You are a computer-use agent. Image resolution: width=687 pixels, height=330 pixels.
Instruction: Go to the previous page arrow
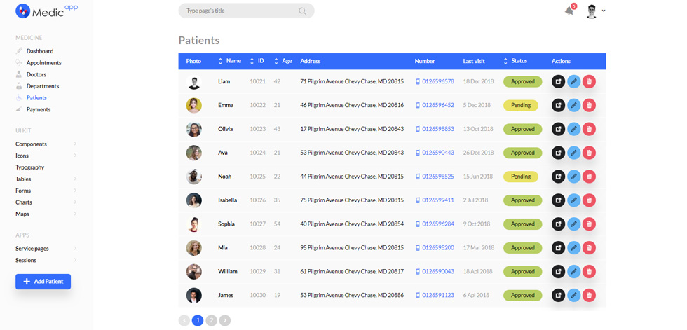click(184, 320)
